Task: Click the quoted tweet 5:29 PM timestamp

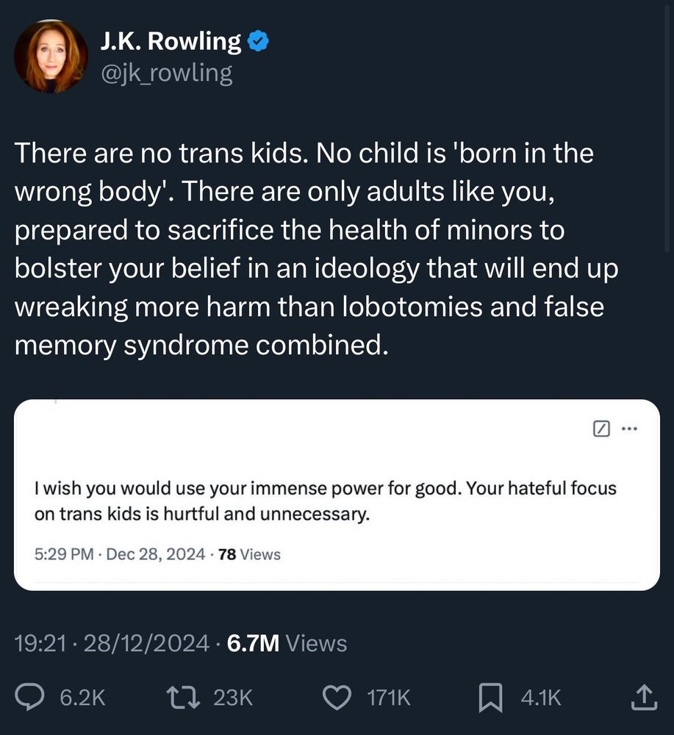Action: [x=120, y=554]
